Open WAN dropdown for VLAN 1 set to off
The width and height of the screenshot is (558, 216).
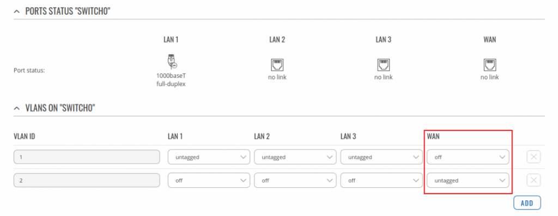point(468,157)
